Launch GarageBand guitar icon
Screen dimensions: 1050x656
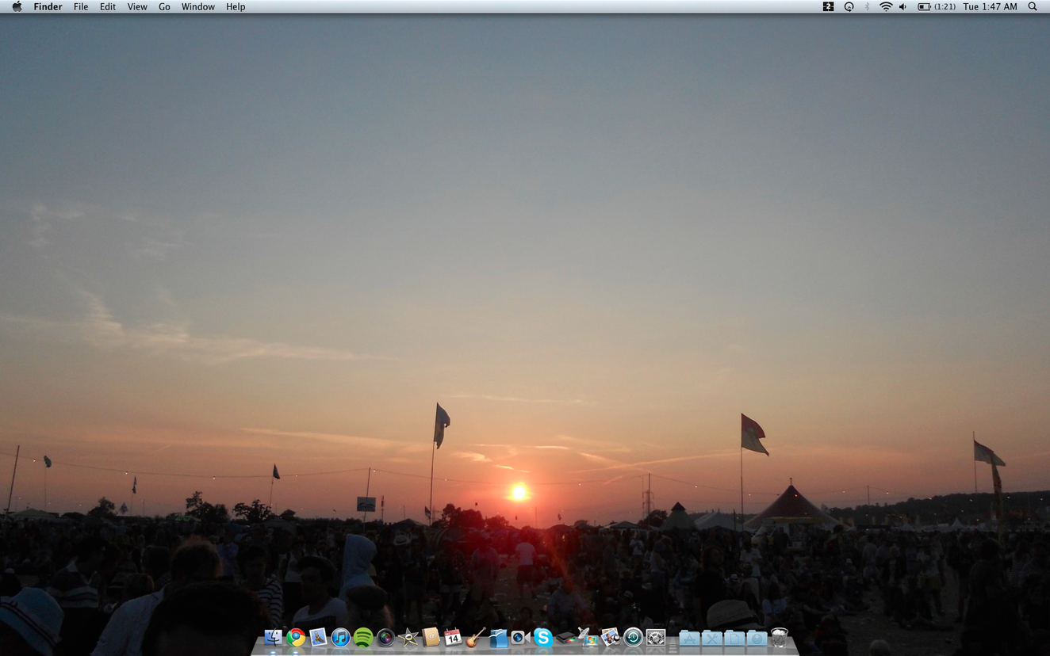475,637
